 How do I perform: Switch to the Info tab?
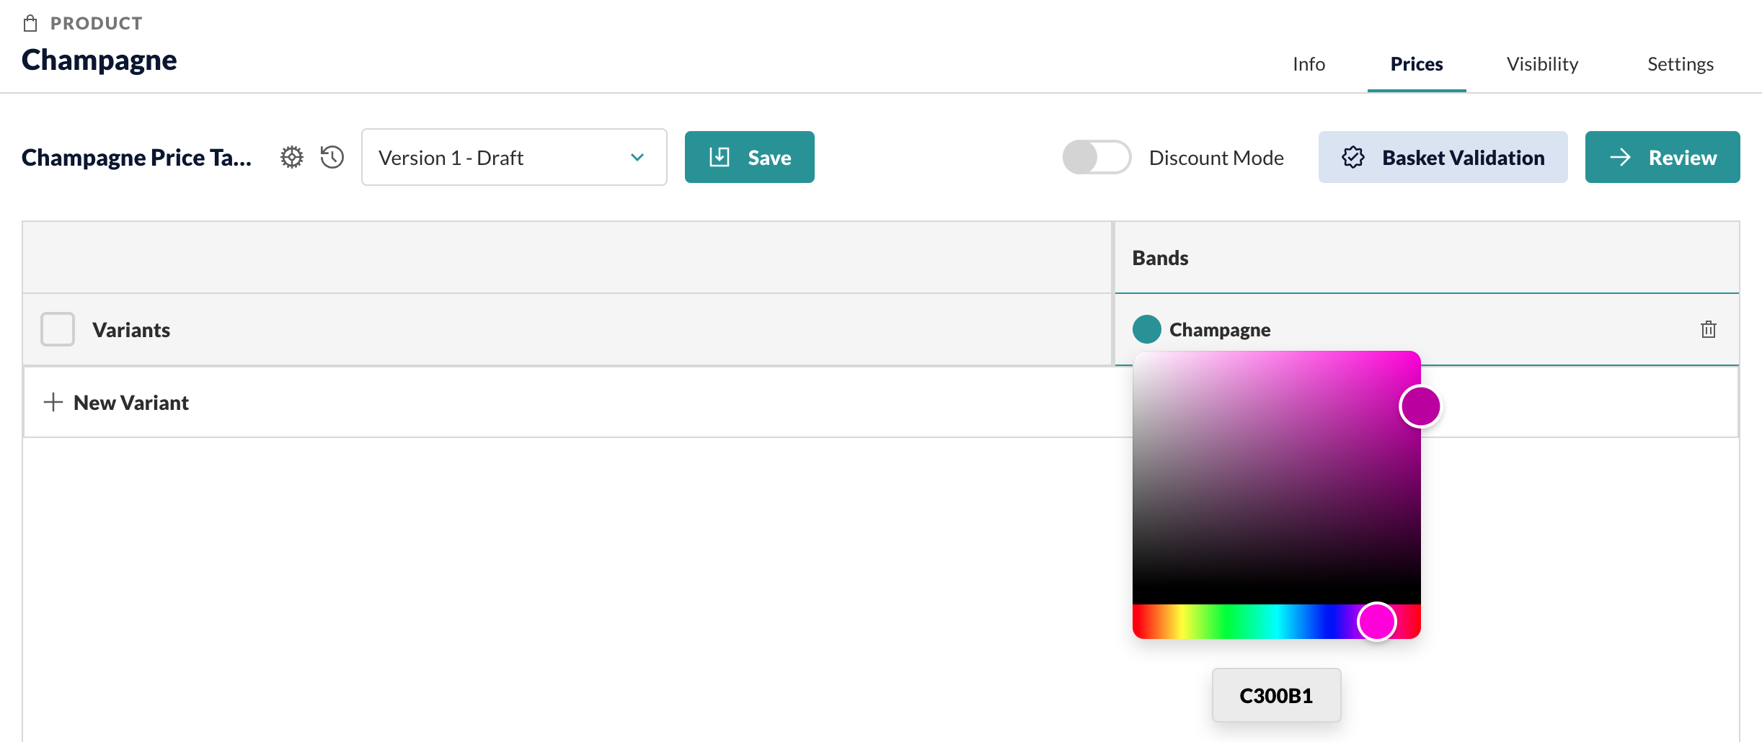[x=1309, y=64]
